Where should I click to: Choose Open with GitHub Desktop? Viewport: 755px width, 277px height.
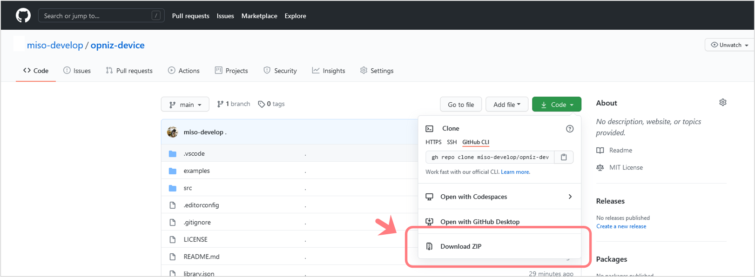tap(499, 222)
